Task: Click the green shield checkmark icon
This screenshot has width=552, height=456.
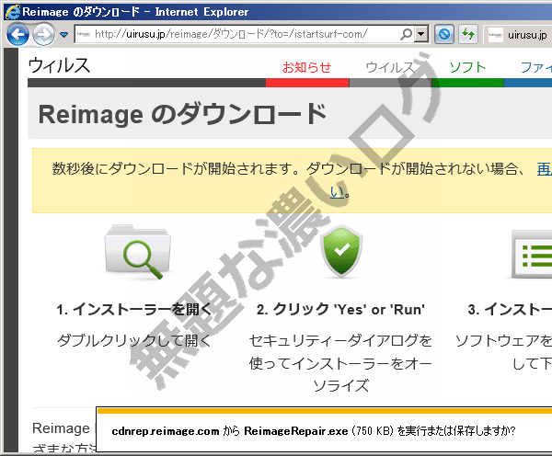Action: 341,251
